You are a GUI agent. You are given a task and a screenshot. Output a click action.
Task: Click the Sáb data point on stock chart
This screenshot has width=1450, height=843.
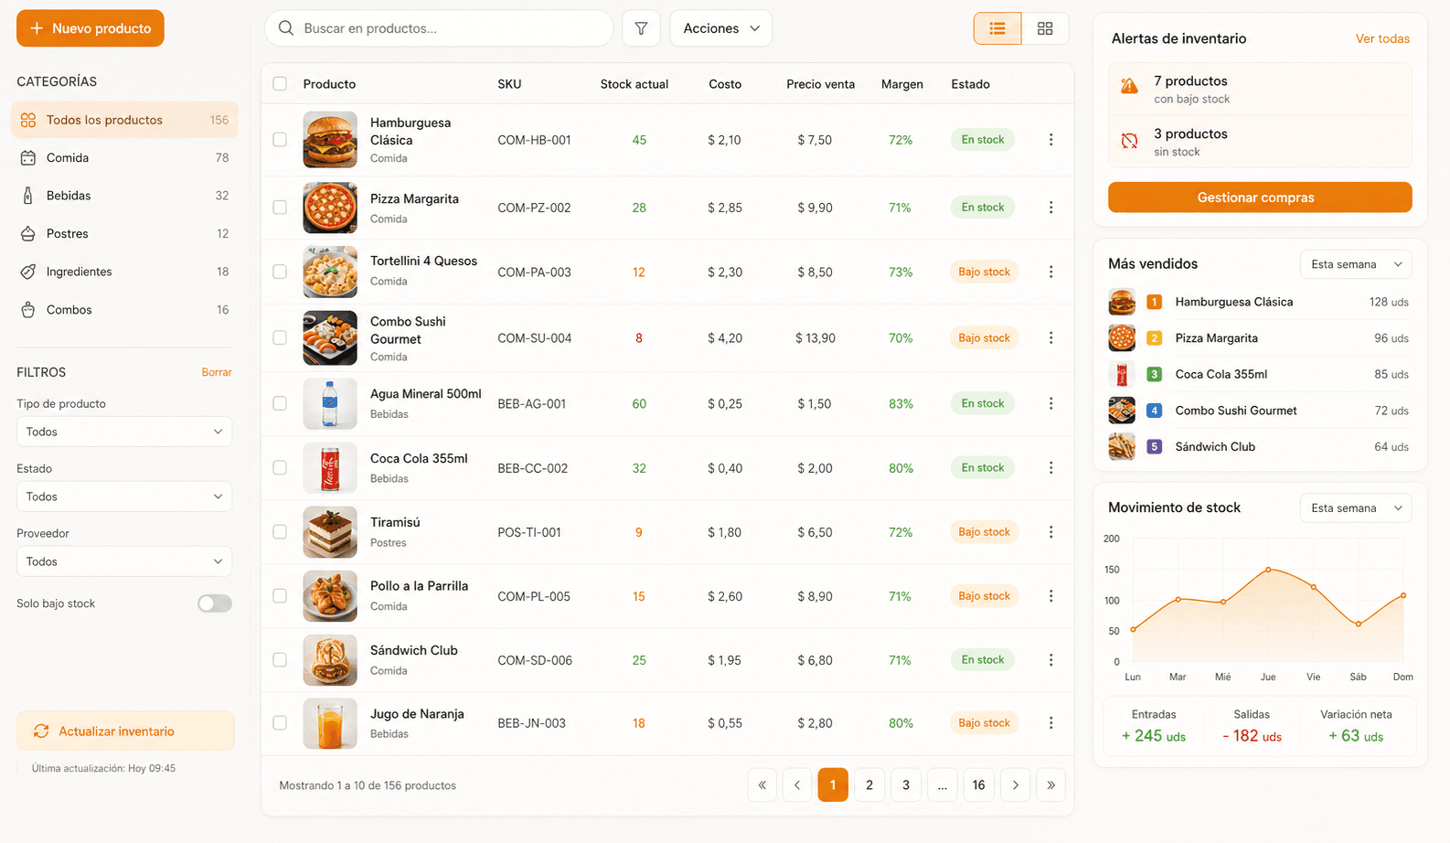1359,624
